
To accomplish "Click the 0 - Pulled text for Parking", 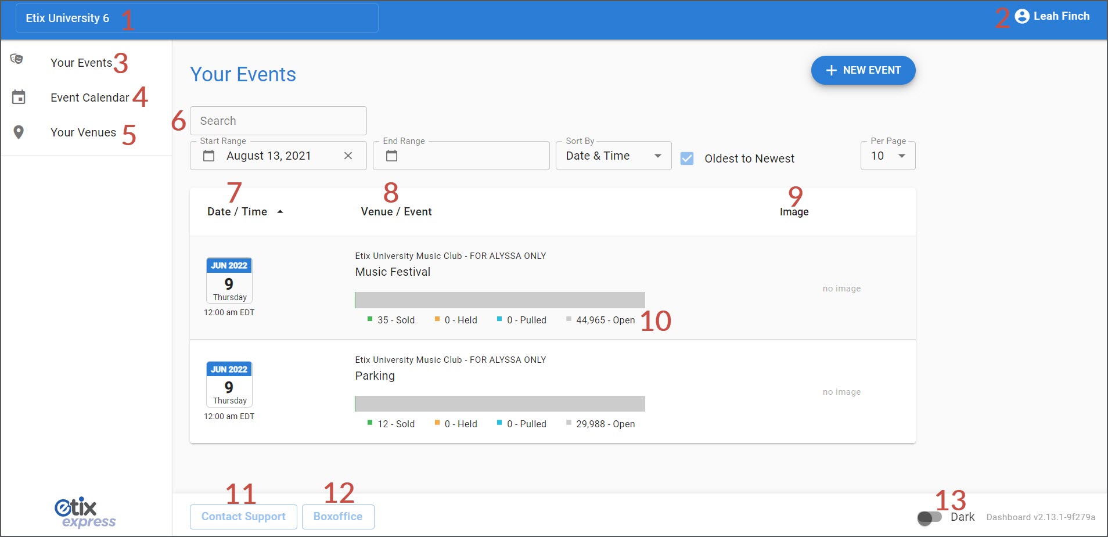I will (526, 424).
